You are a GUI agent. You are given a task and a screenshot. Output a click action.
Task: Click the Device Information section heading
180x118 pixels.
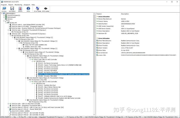[104, 16]
